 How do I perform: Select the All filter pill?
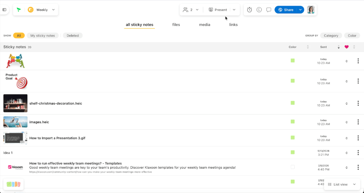[x=19, y=36]
